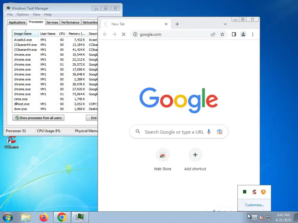Click the network tray icon
The height and width of the screenshot is (223, 298).
pos(269,218)
